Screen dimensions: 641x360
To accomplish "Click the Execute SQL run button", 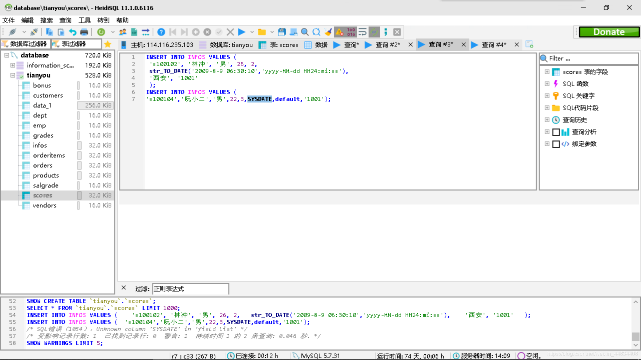I will pyautogui.click(x=241, y=32).
